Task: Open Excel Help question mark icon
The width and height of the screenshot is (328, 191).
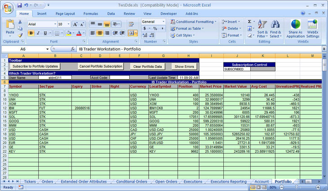Action: (303, 13)
